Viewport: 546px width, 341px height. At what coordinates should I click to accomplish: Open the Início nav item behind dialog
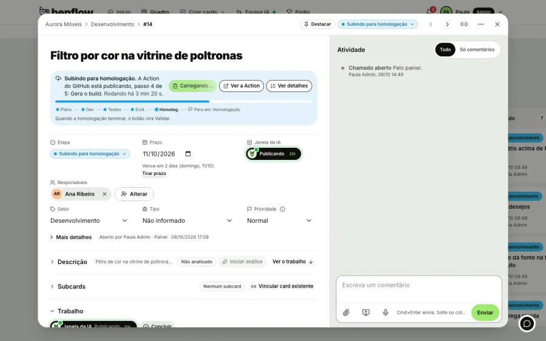(119, 12)
